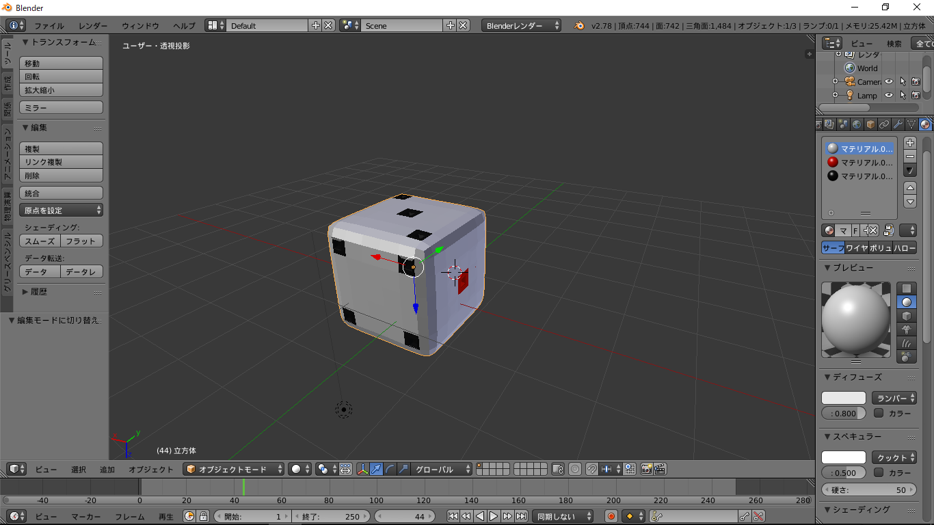The height and width of the screenshot is (525, 934).
Task: Open the World properties globe tab
Action: pos(857,124)
